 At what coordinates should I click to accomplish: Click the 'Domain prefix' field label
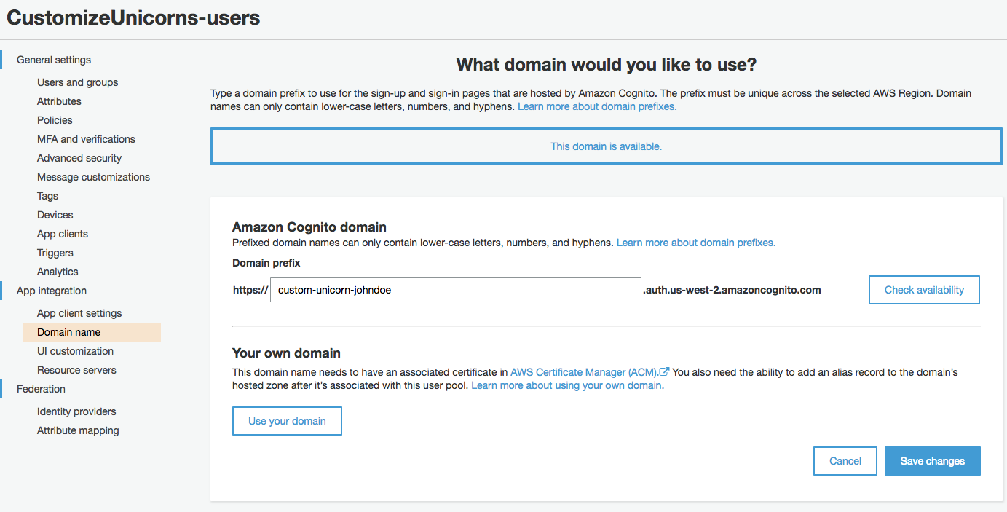266,263
